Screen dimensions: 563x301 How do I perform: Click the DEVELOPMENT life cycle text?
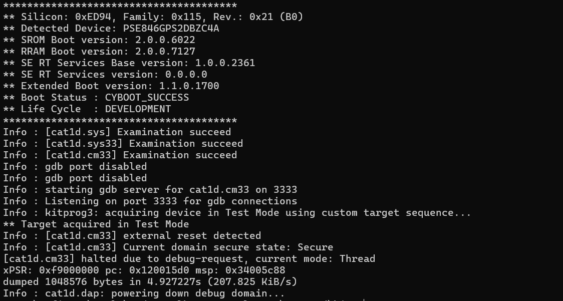[138, 109]
